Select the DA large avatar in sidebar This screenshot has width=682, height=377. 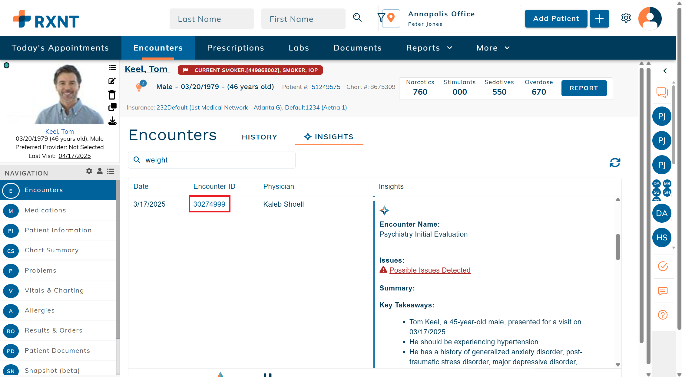(662, 213)
